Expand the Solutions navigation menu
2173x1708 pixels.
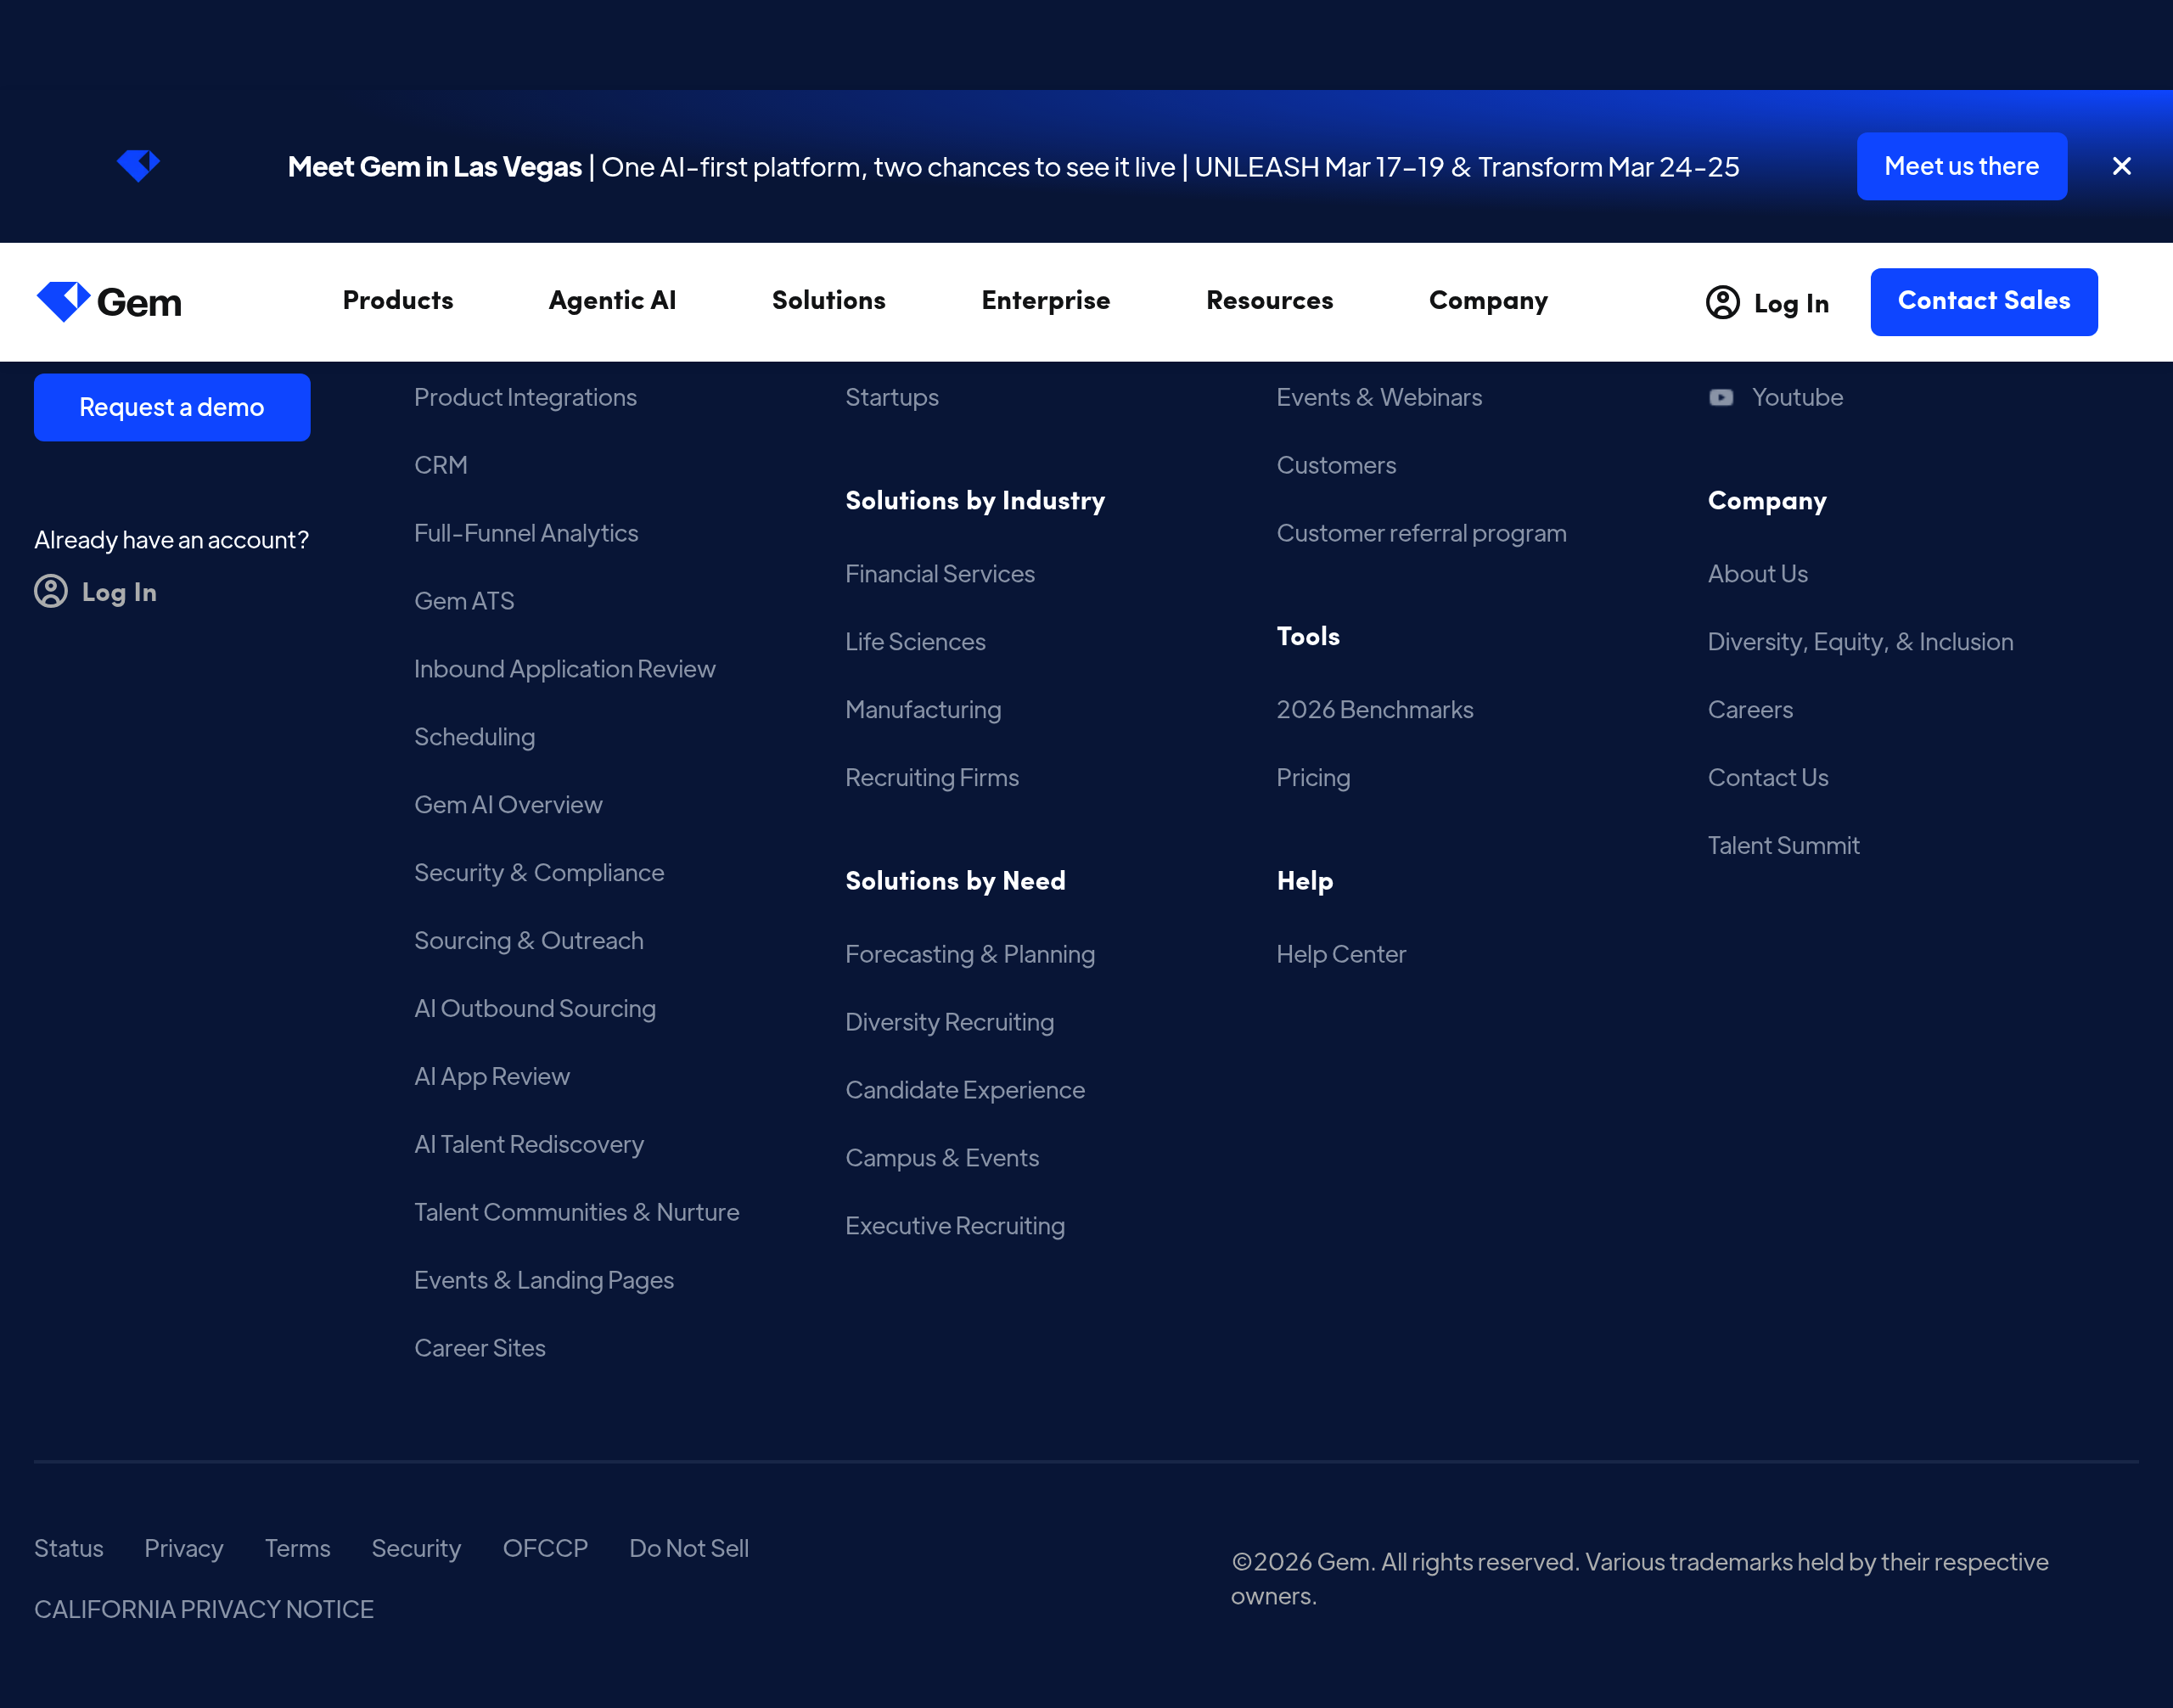[x=828, y=300]
